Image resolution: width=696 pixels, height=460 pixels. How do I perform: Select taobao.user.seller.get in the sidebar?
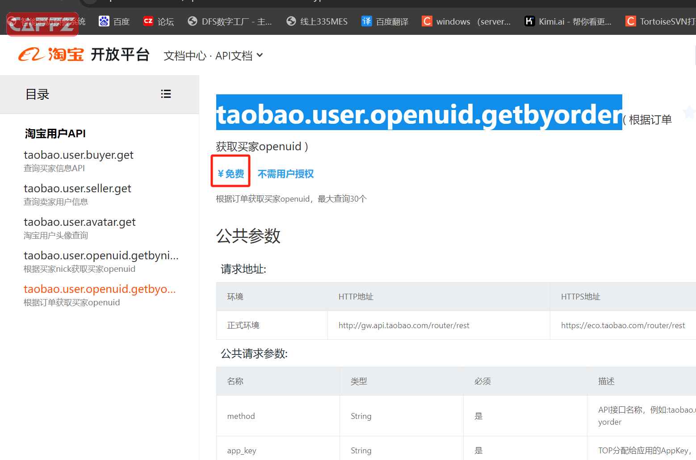[x=77, y=189]
